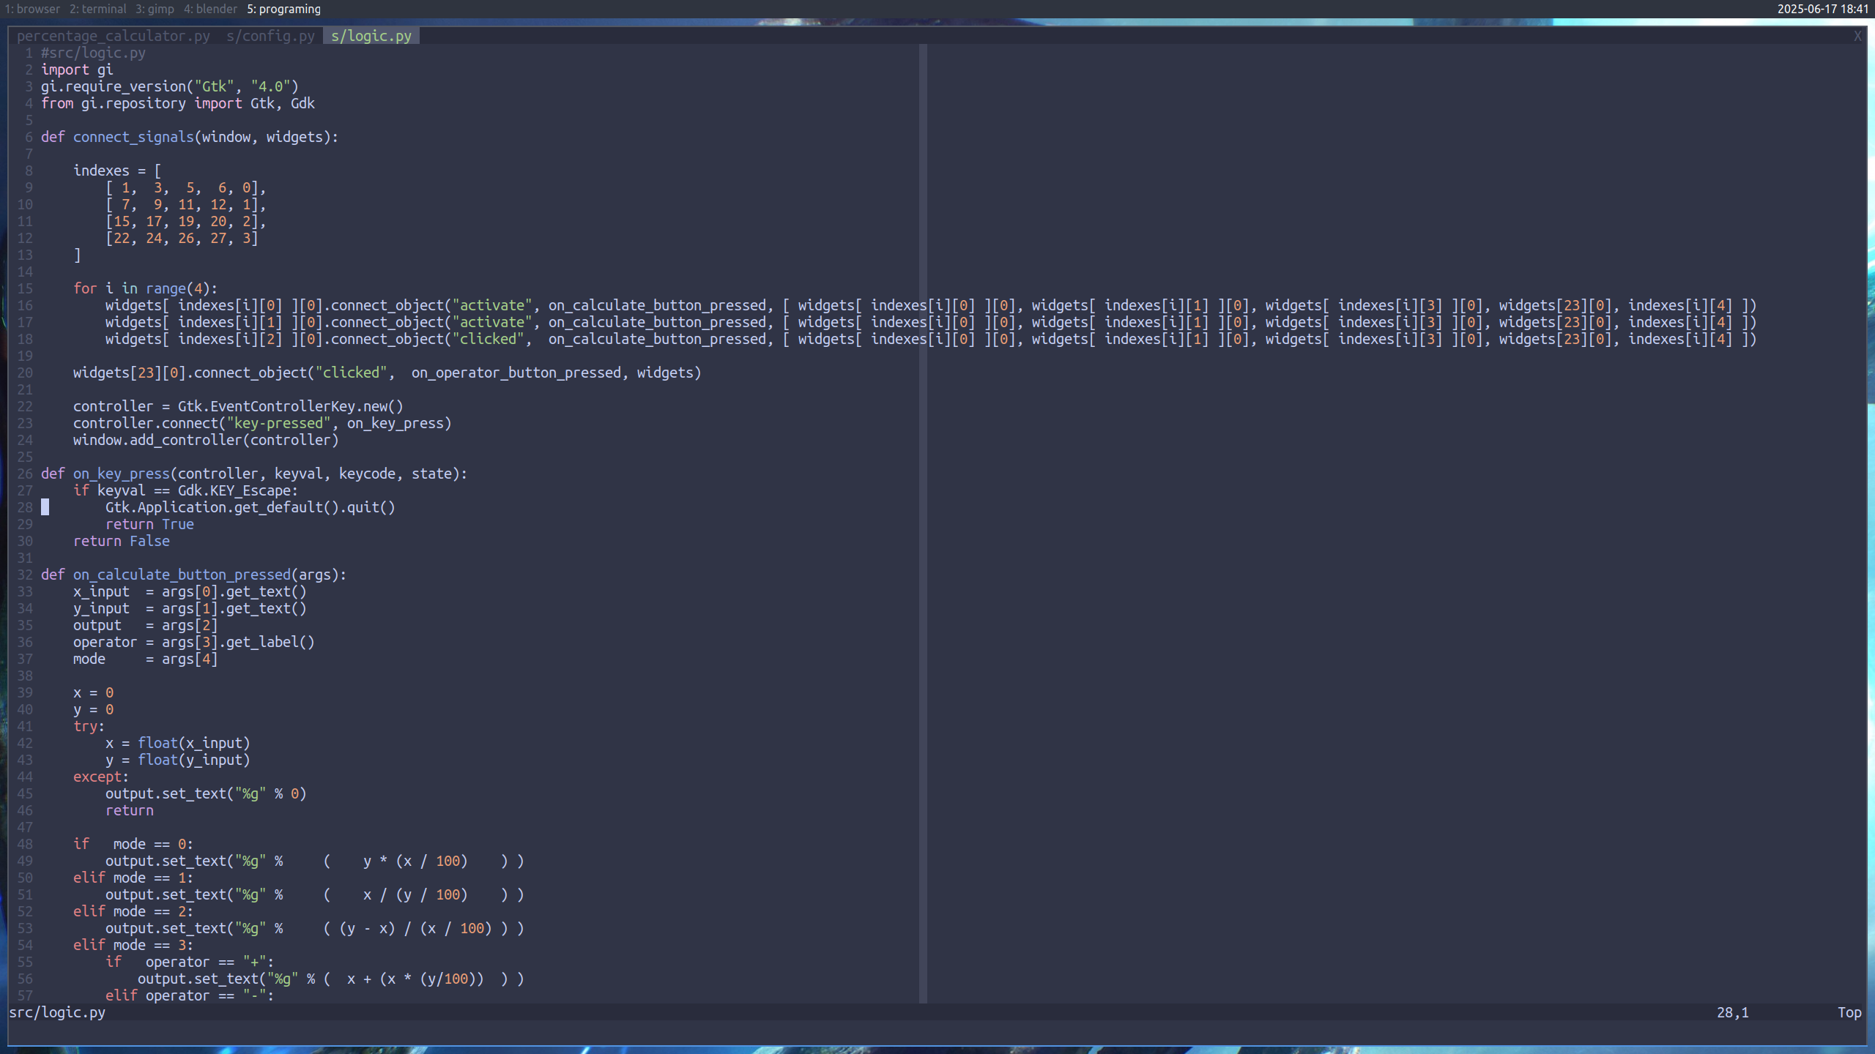Viewport: 1875px width, 1054px height.
Task: Click 'output.set_text("%g" % 0)'
Action: (206, 793)
